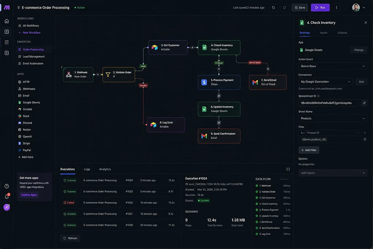
Task: Add a step on the Out of Stock branch
Action: click(x=268, y=69)
